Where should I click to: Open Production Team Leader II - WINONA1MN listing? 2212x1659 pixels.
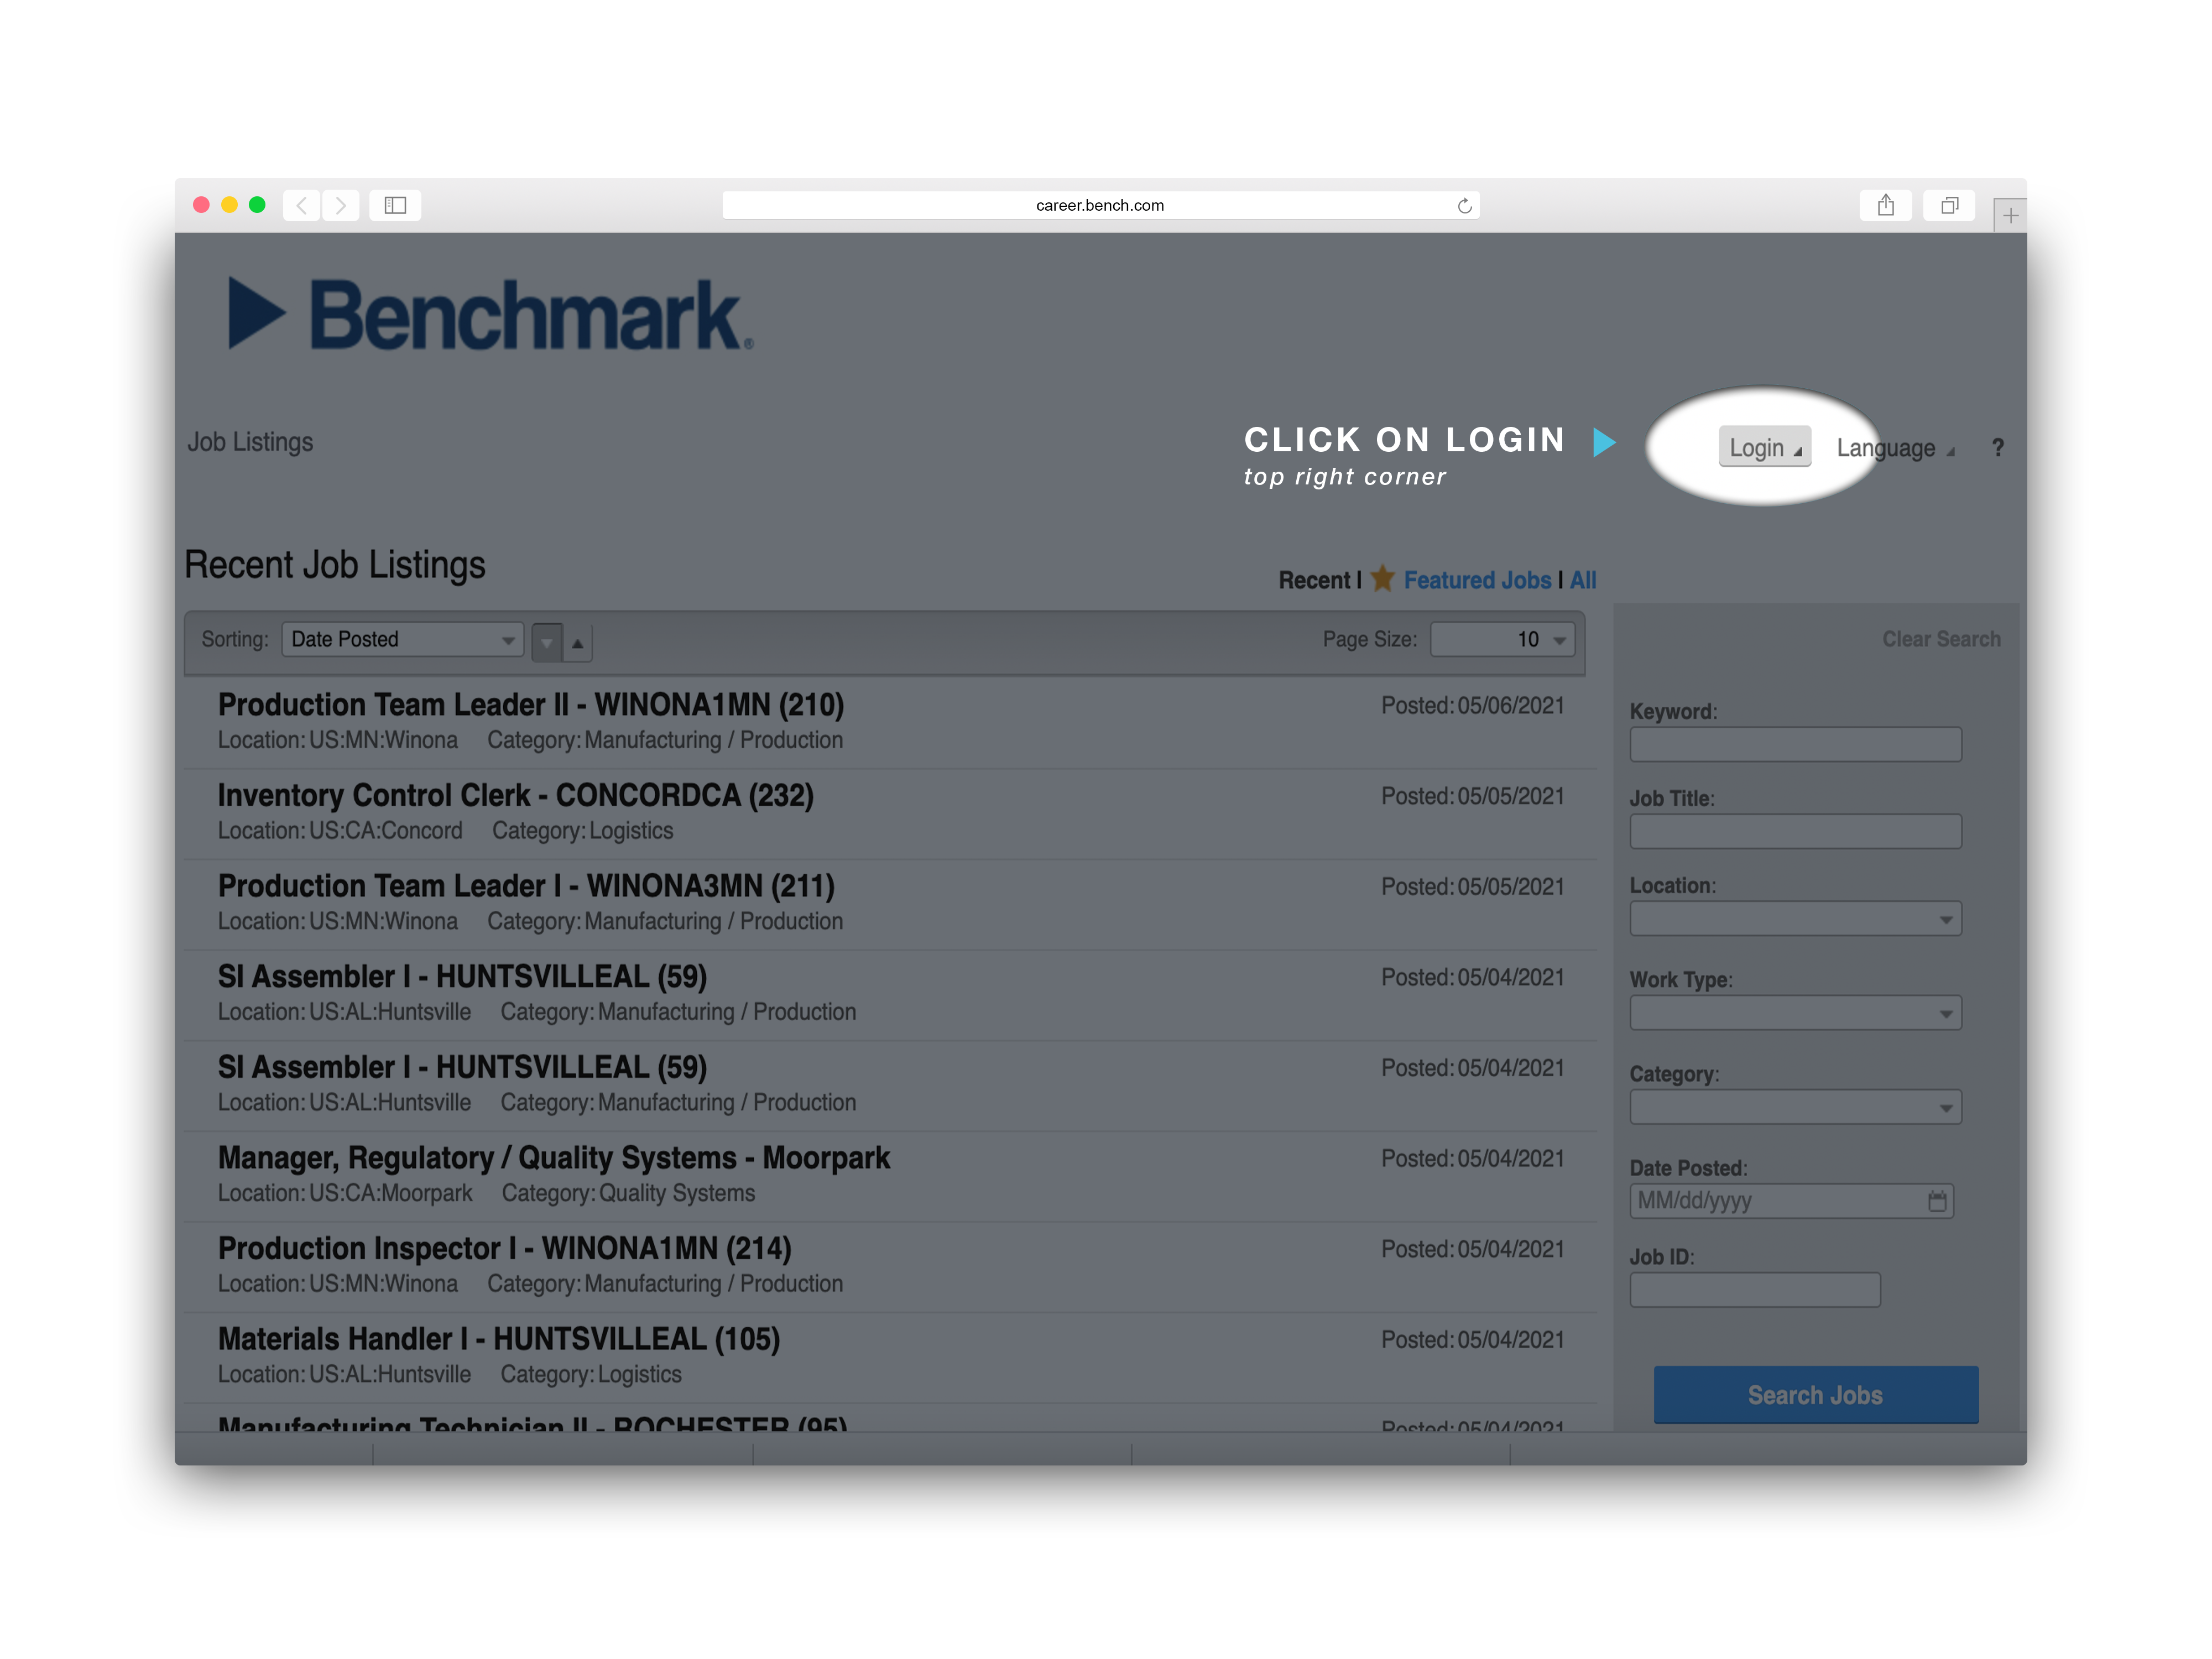531,705
